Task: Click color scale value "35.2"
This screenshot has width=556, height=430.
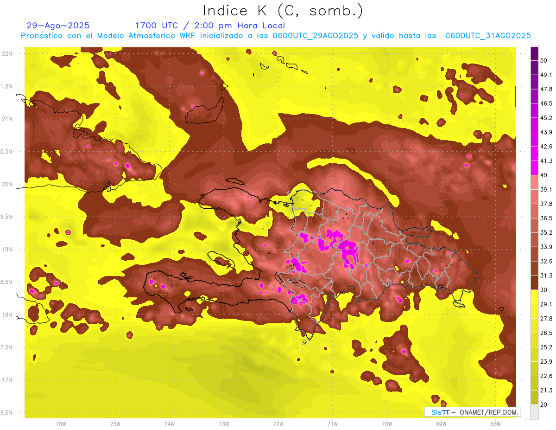Action: click(546, 232)
